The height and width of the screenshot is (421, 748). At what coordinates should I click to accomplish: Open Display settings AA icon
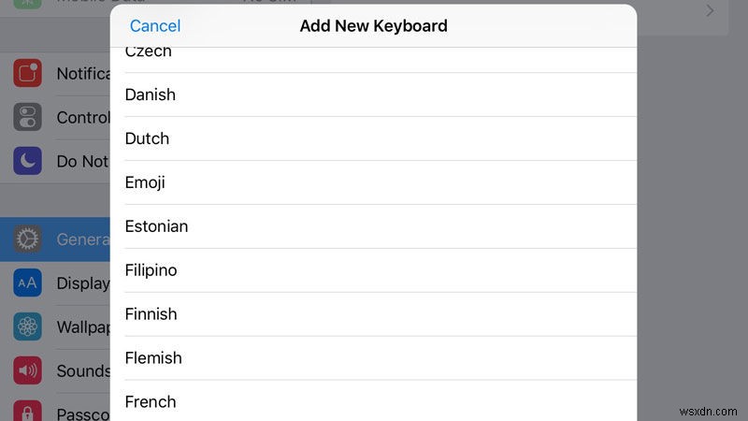point(28,283)
